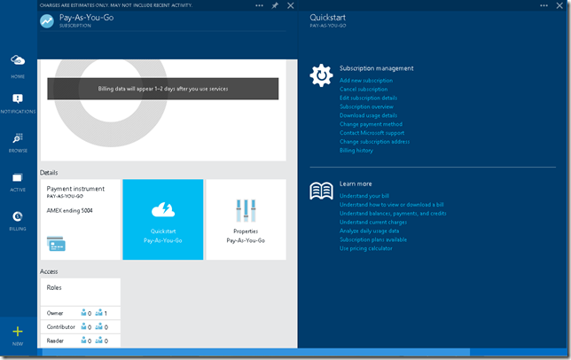Click the green New plus button
This screenshot has height=360, width=571.
click(18, 334)
